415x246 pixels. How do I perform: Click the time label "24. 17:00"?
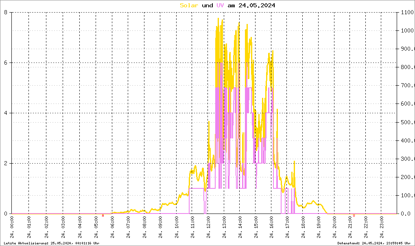point(287,227)
